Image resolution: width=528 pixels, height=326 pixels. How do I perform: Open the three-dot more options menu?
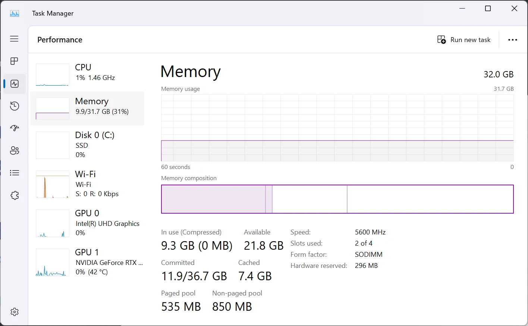(x=513, y=40)
